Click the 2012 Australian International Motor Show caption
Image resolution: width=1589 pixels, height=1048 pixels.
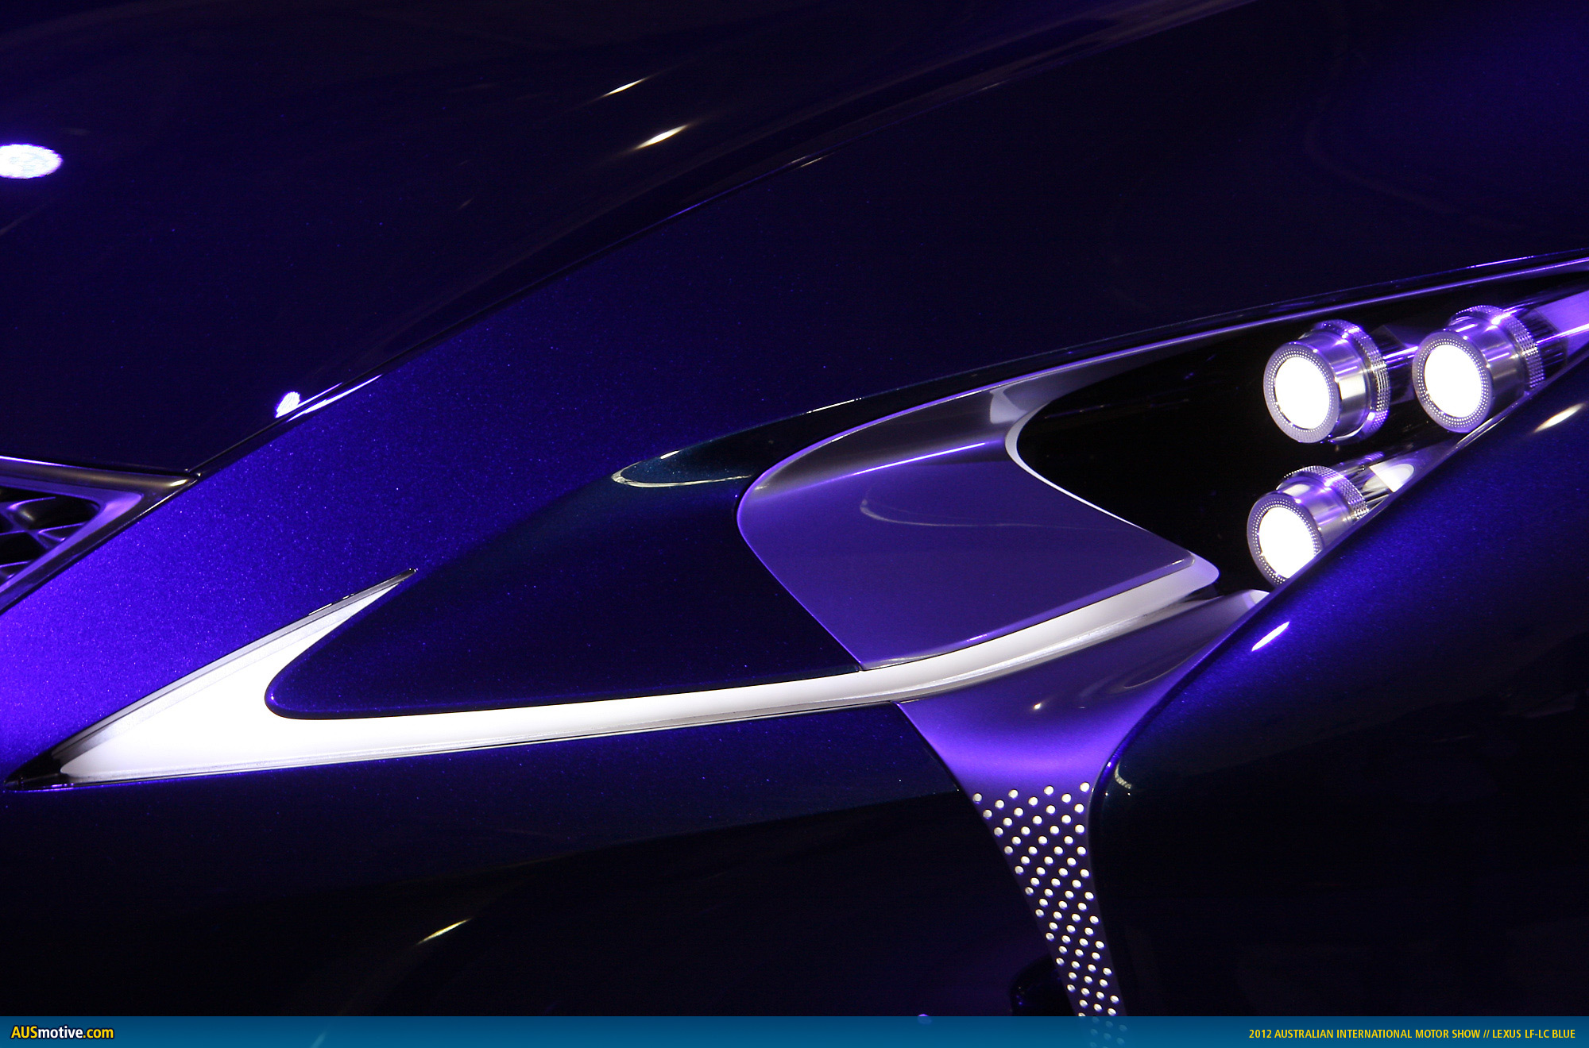point(1363,1034)
